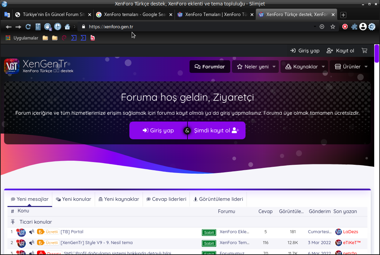Close the active XenForo Türkçe destek tab

333,15
